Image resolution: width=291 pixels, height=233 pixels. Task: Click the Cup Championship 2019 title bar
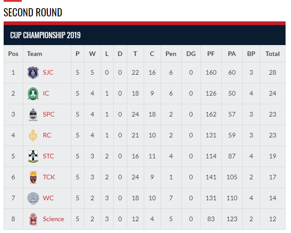point(45,35)
